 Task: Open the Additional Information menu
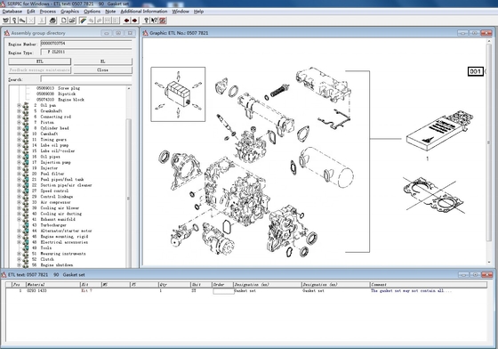[x=143, y=12]
